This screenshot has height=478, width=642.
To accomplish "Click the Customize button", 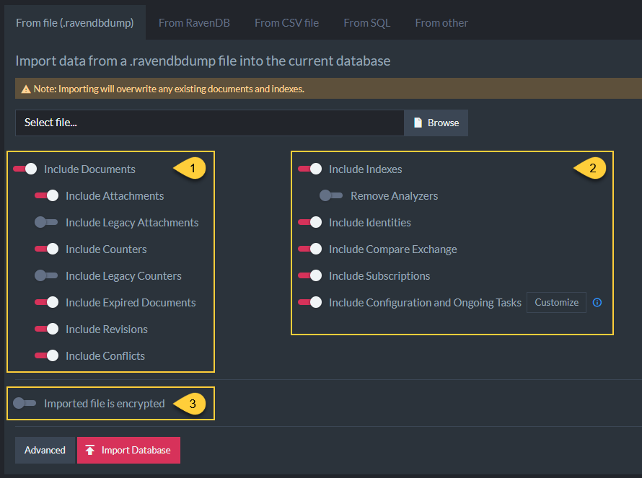I will tap(556, 302).
